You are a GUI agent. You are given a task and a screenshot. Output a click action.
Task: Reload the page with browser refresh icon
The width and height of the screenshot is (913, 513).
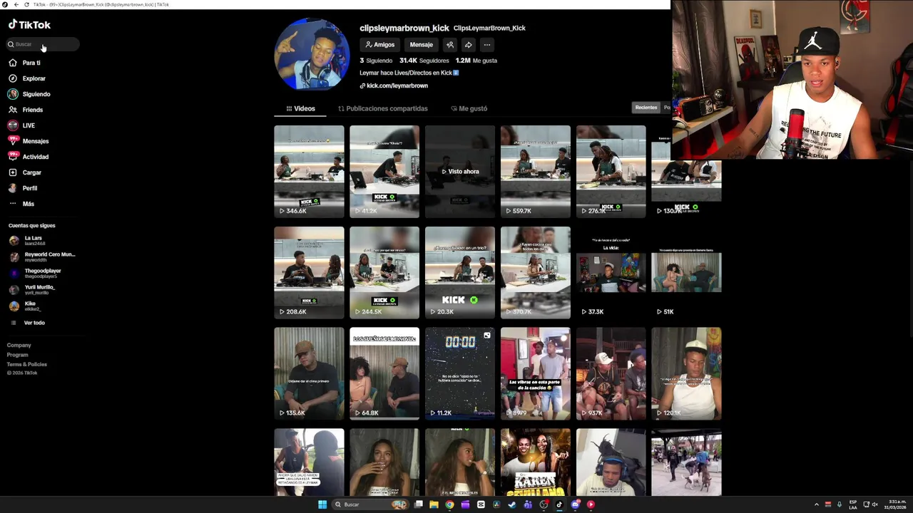(27, 4)
